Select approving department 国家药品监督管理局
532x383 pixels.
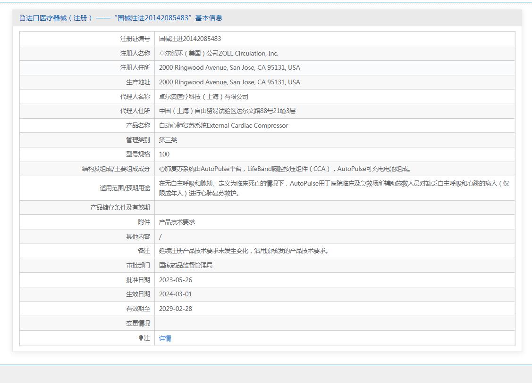point(186,265)
